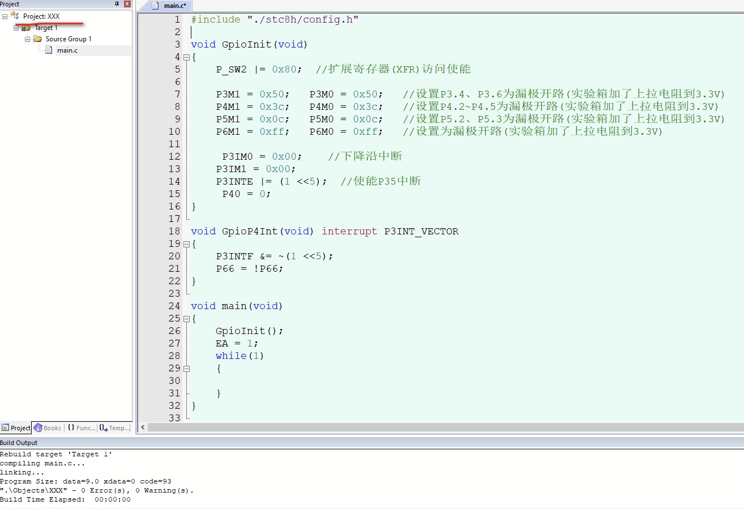Image resolution: width=744 pixels, height=509 pixels.
Task: Click the Project: XXX workspace icon
Action: 15,16
